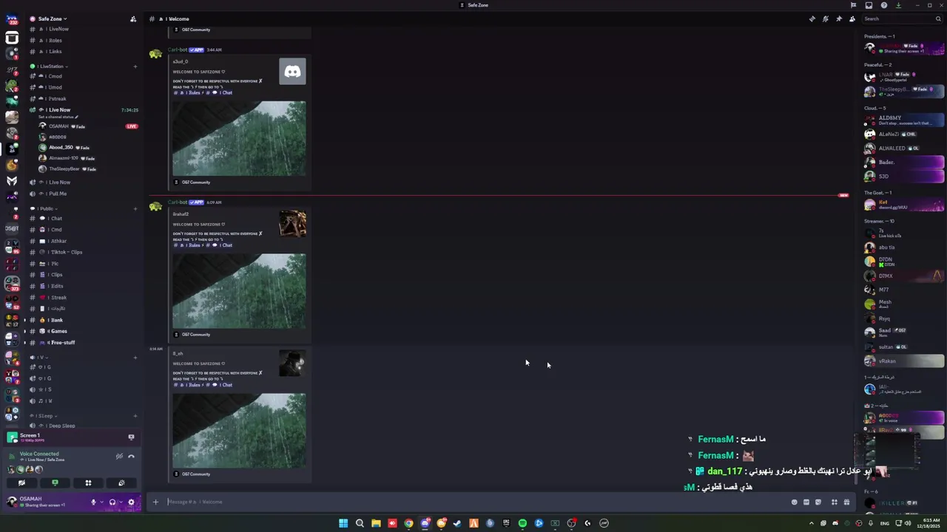Open the sticker picker icon
The width and height of the screenshot is (947, 532).
click(818, 502)
